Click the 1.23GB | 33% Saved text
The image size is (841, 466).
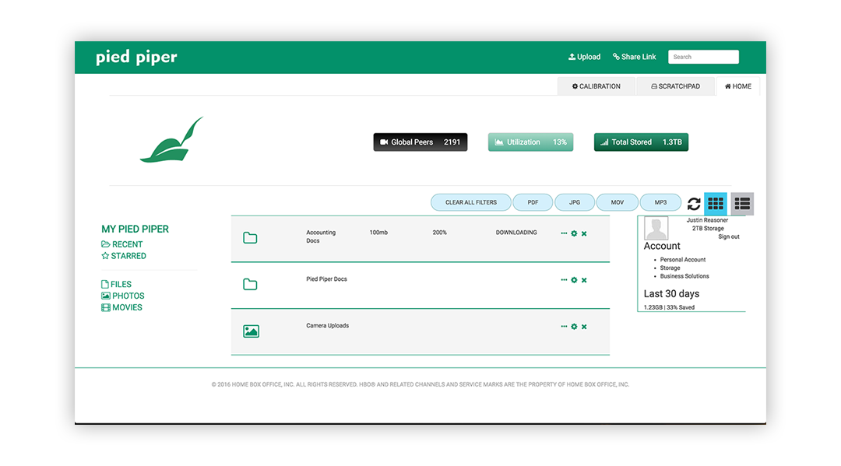(x=669, y=307)
